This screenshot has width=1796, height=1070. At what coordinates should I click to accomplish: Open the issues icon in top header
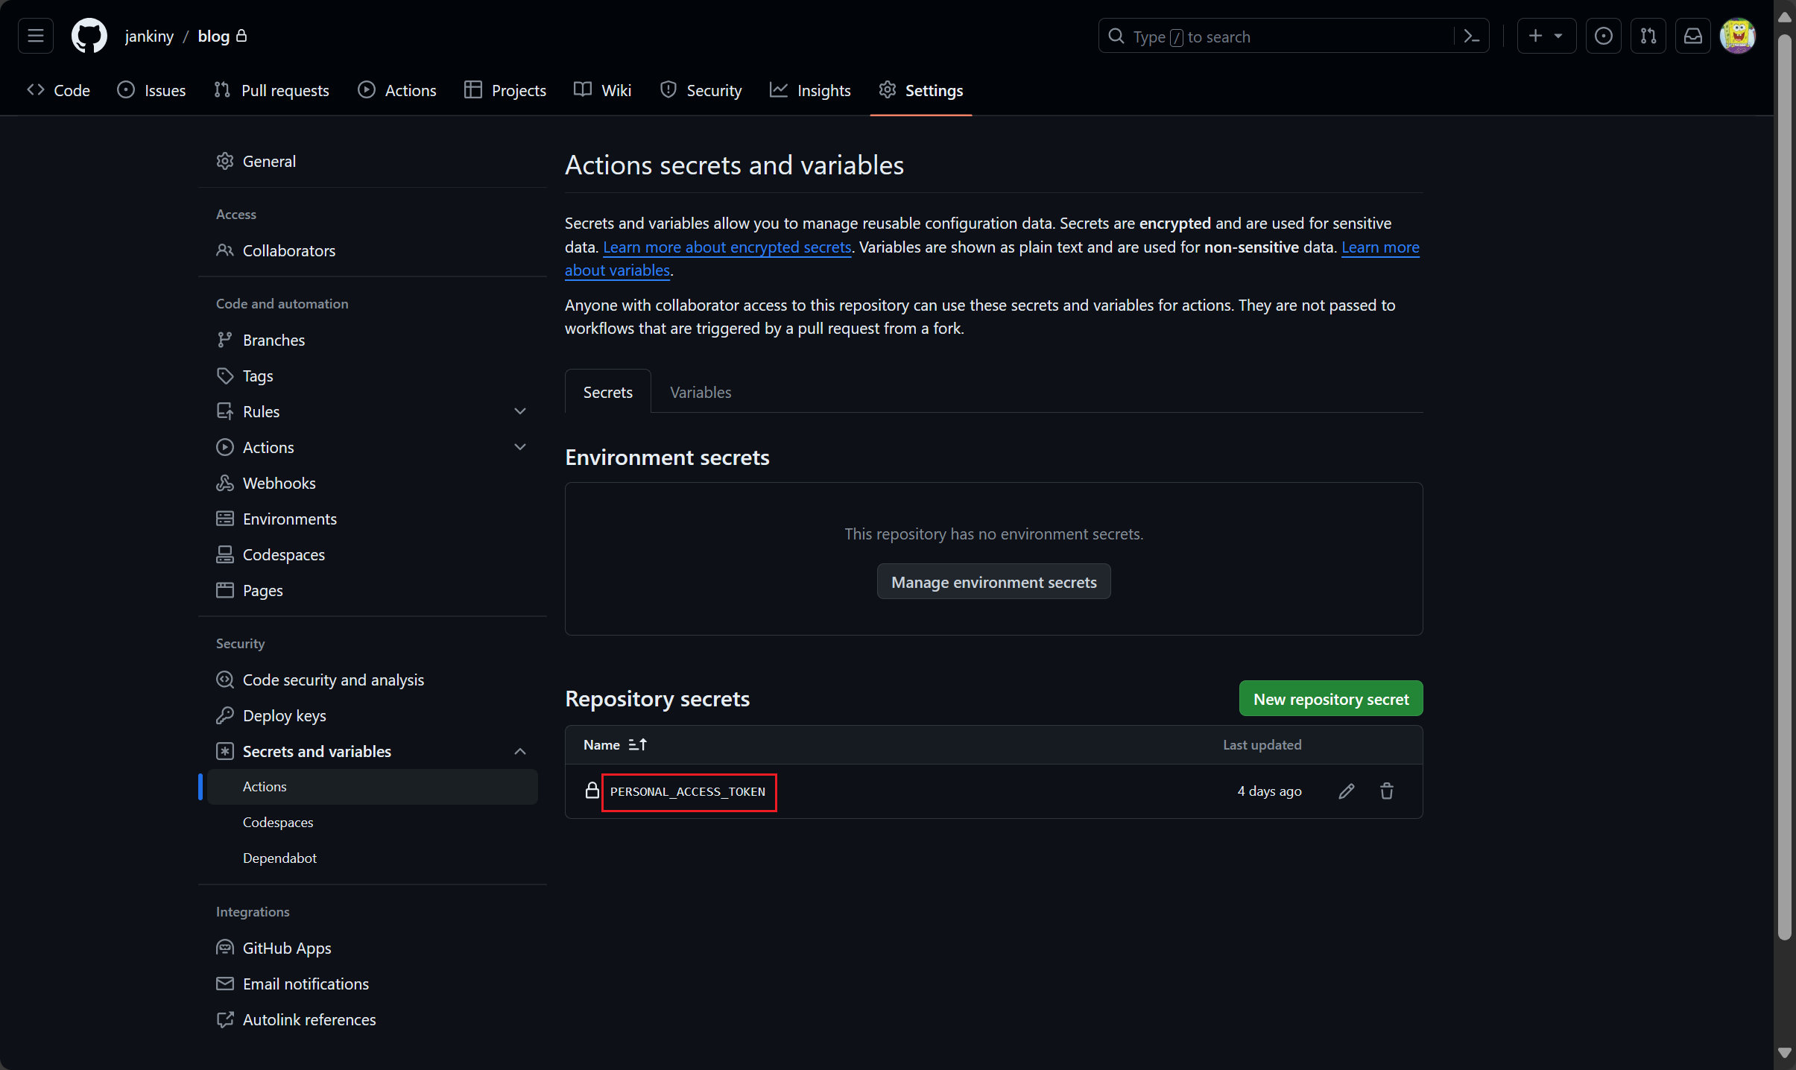tap(1604, 36)
